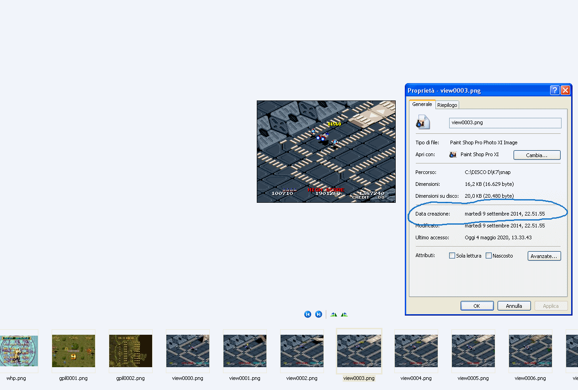Click the Paint Shop Pro XI application icon

tap(453, 154)
